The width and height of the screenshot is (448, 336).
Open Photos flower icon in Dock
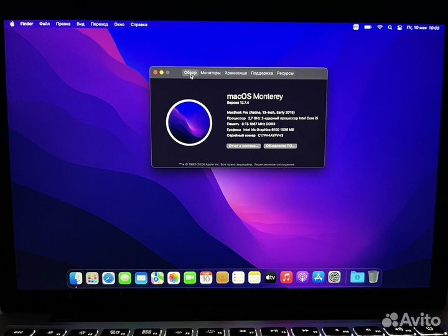[x=174, y=278]
